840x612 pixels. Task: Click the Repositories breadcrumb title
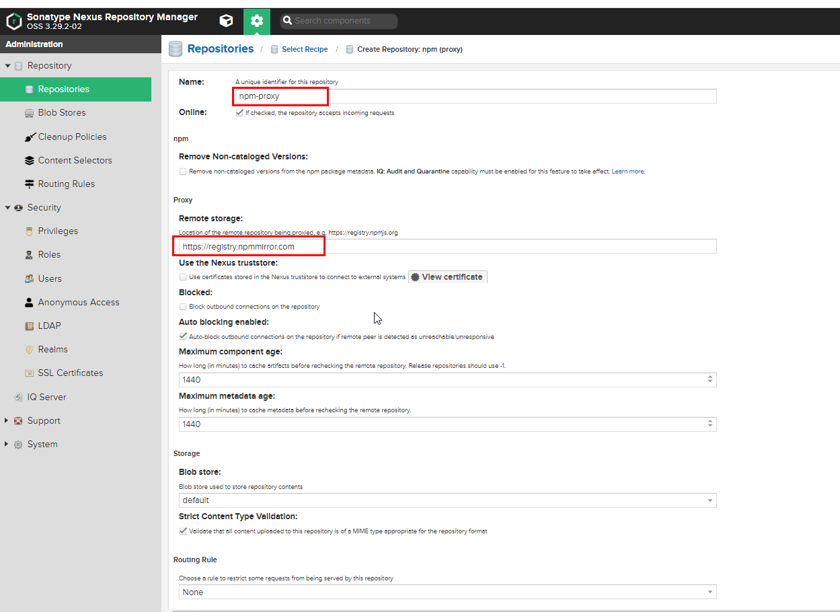pos(221,49)
